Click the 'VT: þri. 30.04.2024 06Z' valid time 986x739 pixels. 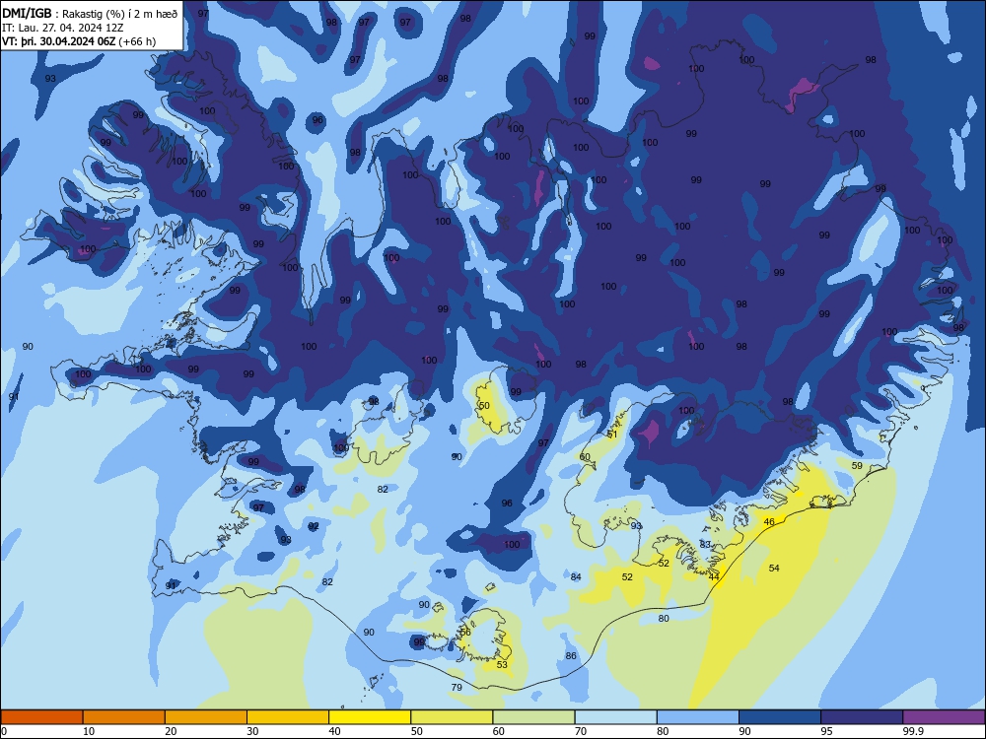tap(58, 41)
